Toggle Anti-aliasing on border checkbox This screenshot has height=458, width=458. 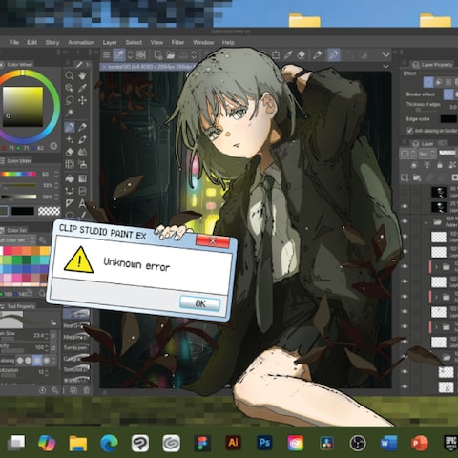coord(409,131)
